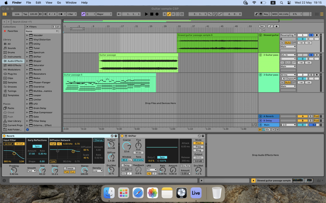Click the Key map mode button
The image size is (326, 203).
click(266, 14)
